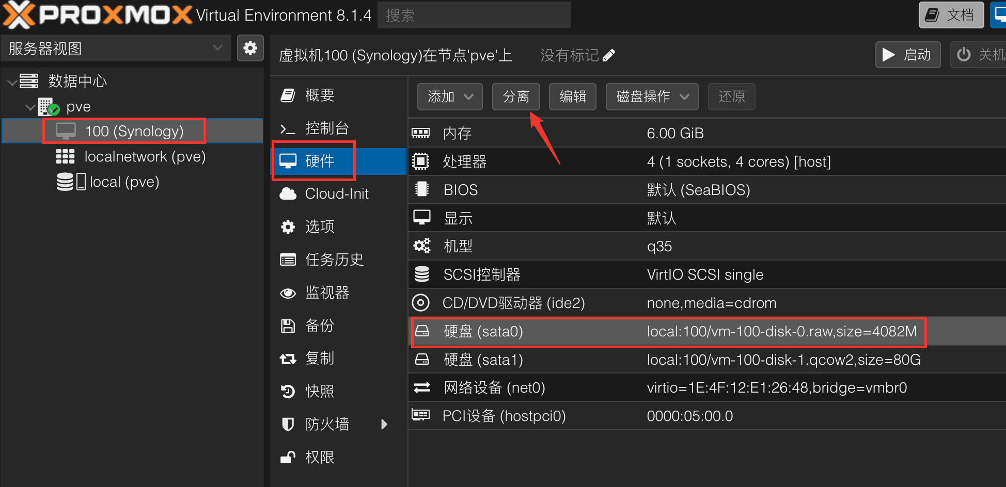Screen dimensions: 1006x487
Task: Expand the 防火墙 submenu arrow
Action: (x=384, y=424)
